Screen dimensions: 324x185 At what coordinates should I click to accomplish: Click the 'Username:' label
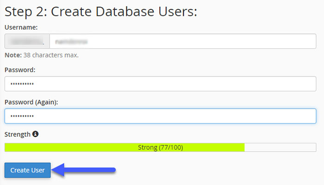(21, 27)
